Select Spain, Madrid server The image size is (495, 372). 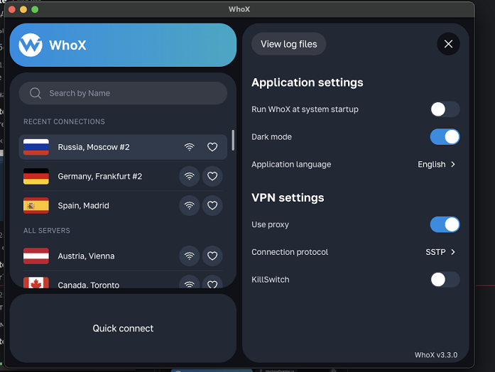(123, 205)
